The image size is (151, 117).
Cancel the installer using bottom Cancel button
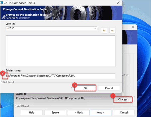(124, 112)
